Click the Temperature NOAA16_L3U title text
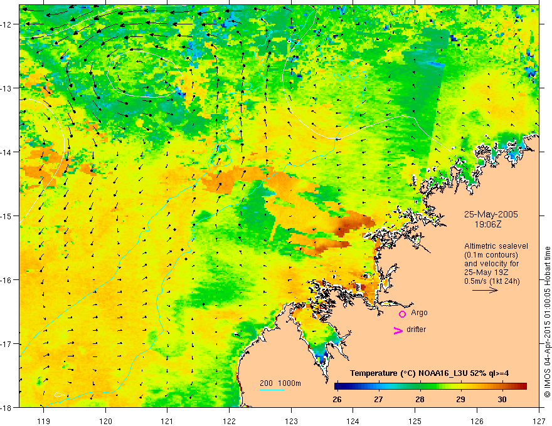Screen dimensions: 552x426 tap(429, 373)
